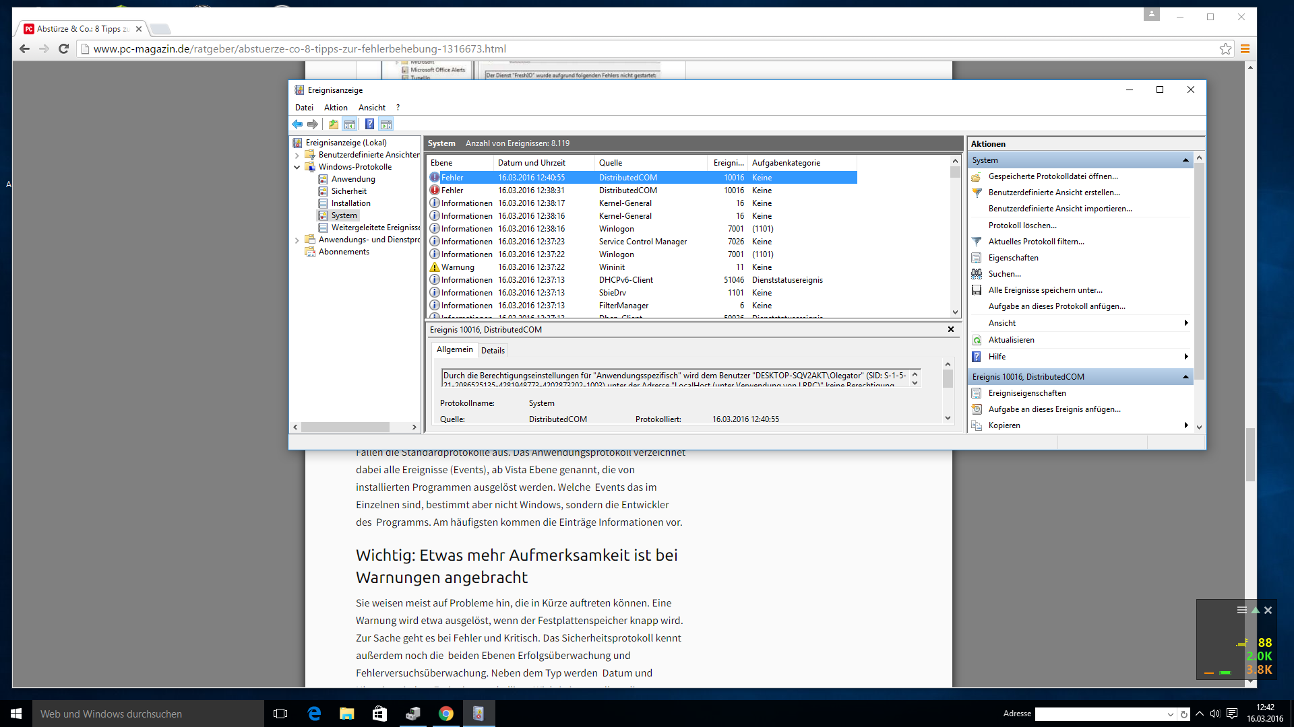1294x727 pixels.
Task: Click the floppy disk icon for Alle Ereignisse speichern
Action: point(977,290)
